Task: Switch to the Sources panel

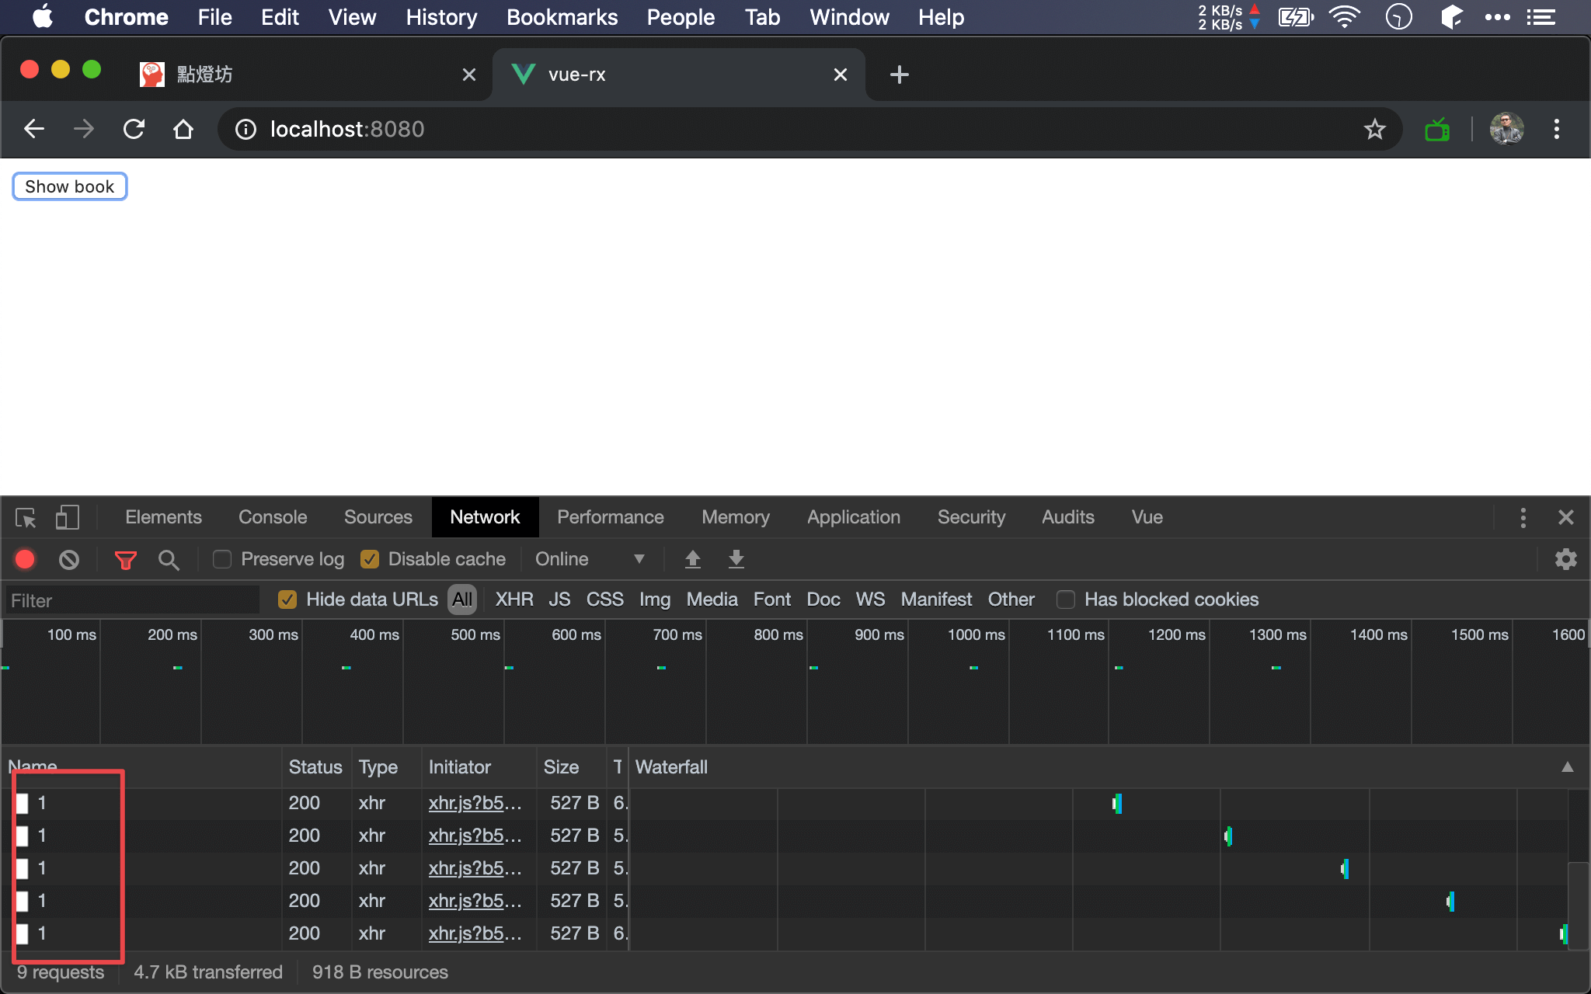Action: [x=378, y=517]
